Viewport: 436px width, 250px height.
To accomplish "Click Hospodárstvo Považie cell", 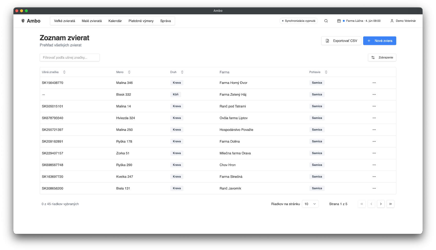I will click(x=236, y=130).
